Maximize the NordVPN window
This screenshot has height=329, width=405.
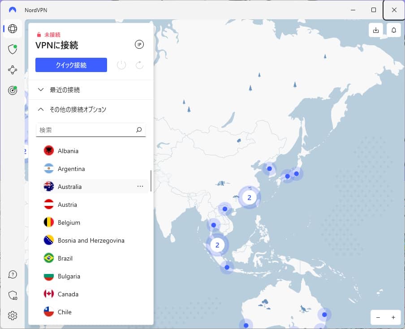pyautogui.click(x=374, y=10)
